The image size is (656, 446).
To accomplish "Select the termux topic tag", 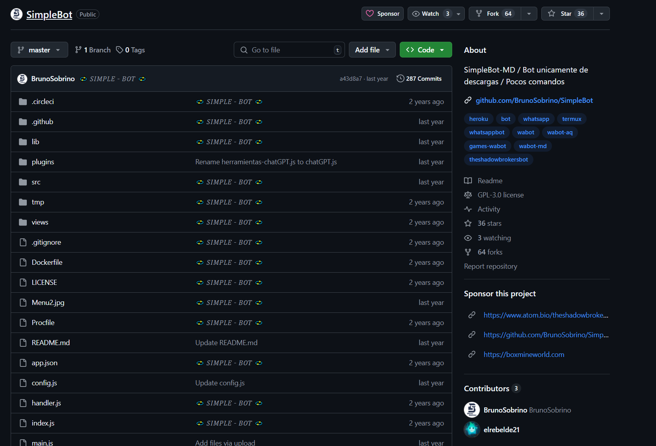I will point(572,119).
